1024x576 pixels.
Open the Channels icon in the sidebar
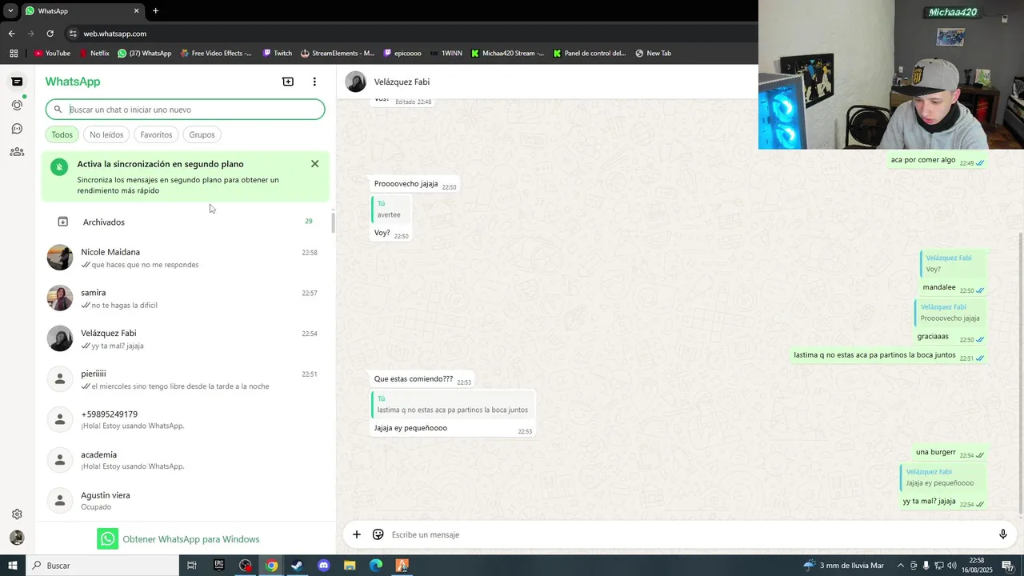[x=17, y=129]
